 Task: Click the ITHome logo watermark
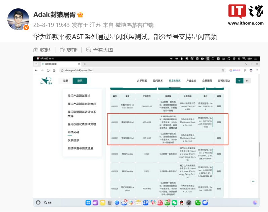pyautogui.click(x=246, y=15)
